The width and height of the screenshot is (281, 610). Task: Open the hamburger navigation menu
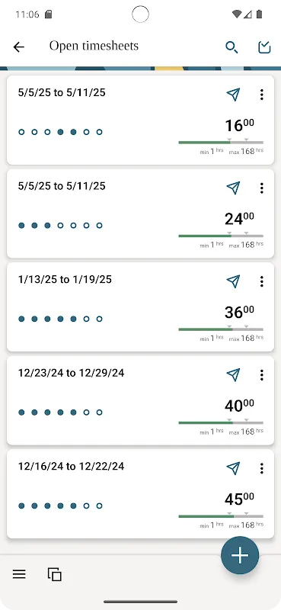pos(19,574)
